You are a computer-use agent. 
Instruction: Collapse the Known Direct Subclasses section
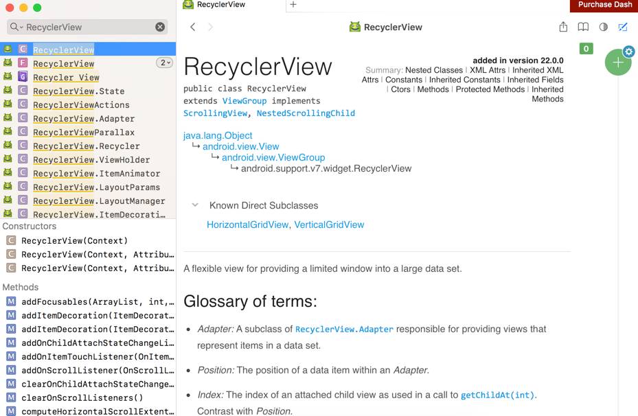tap(195, 205)
